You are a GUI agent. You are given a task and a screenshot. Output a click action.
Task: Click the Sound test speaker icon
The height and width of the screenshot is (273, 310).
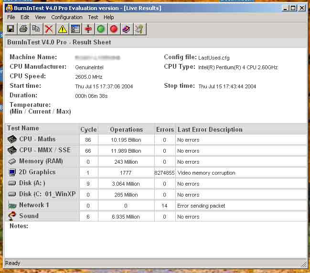click(12, 216)
